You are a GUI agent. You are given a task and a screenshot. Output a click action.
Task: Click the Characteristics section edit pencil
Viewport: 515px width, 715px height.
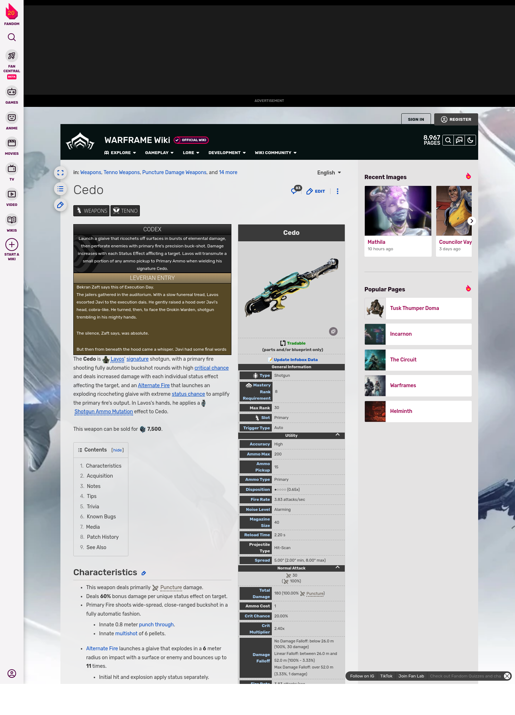(x=144, y=573)
